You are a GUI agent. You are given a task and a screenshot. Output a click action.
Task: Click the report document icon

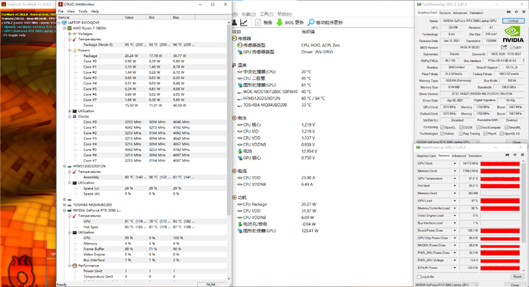click(x=258, y=22)
